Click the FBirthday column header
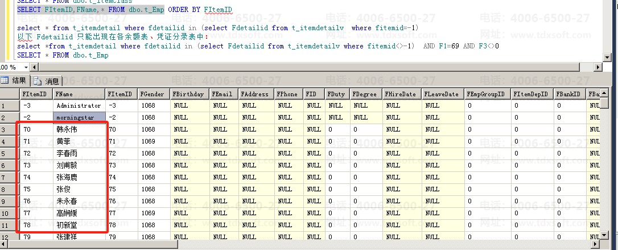618x250 pixels. (189, 94)
